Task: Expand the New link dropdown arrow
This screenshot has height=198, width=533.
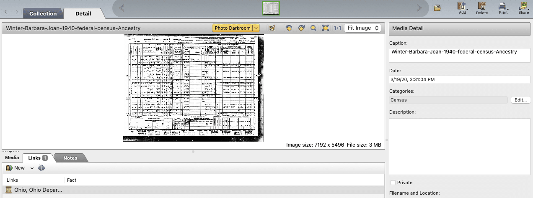Action: 32,168
